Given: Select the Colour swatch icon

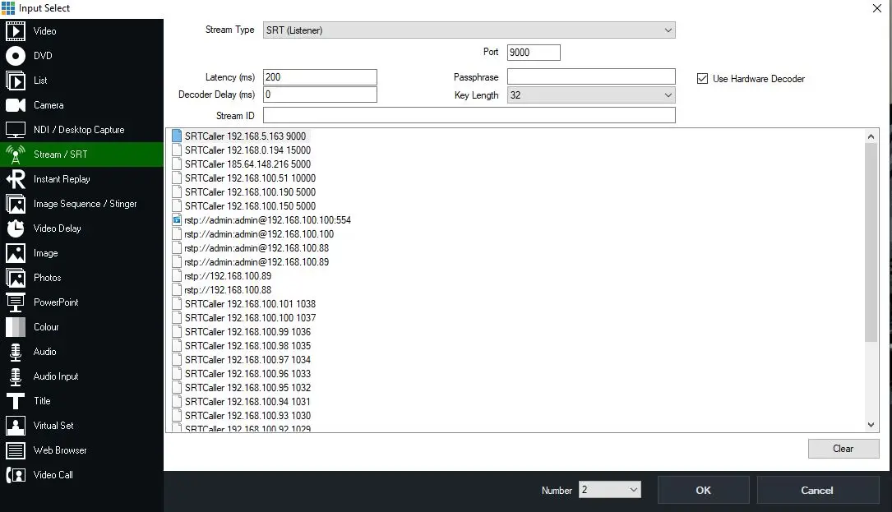Looking at the screenshot, I should point(16,327).
